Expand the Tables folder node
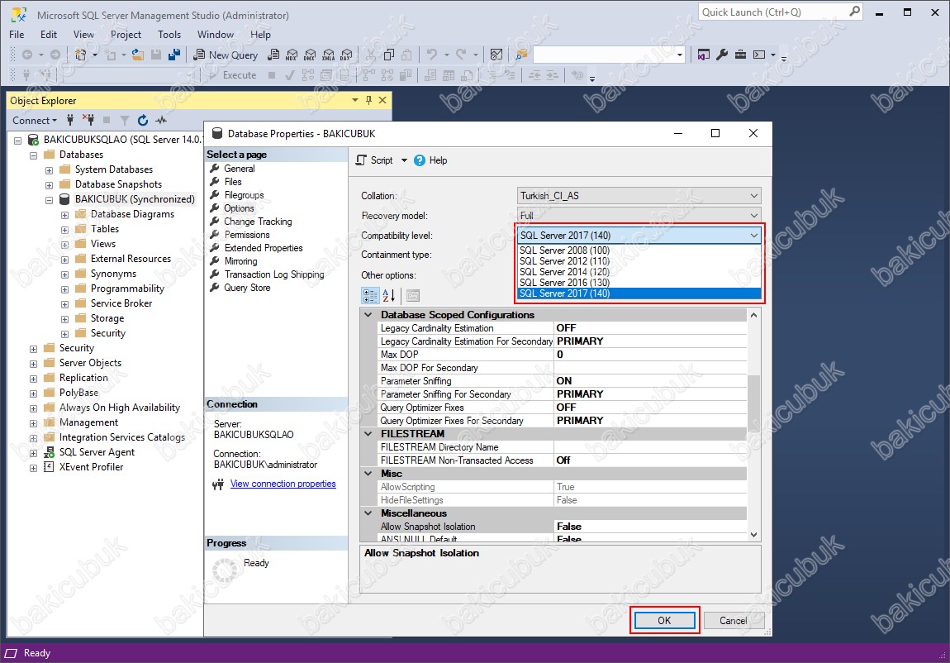The width and height of the screenshot is (950, 663). tap(64, 230)
